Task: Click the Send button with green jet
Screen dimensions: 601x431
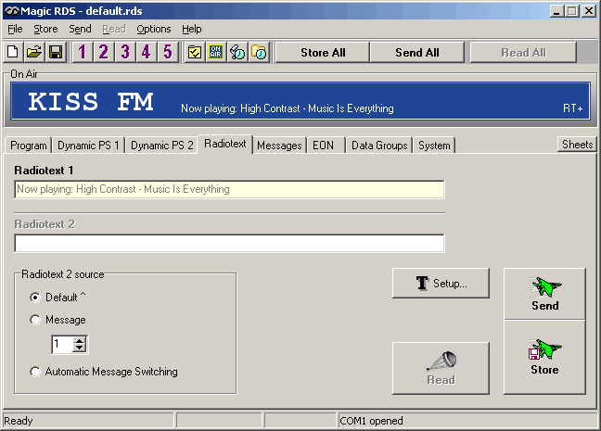Action: click(x=544, y=294)
